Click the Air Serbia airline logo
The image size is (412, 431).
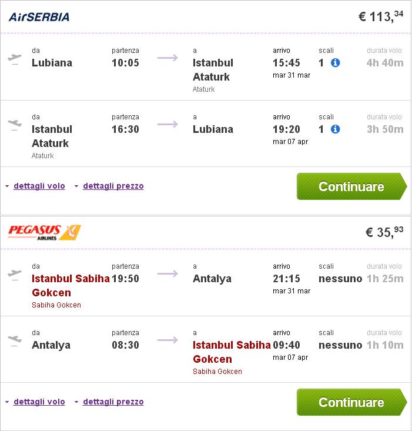click(39, 16)
